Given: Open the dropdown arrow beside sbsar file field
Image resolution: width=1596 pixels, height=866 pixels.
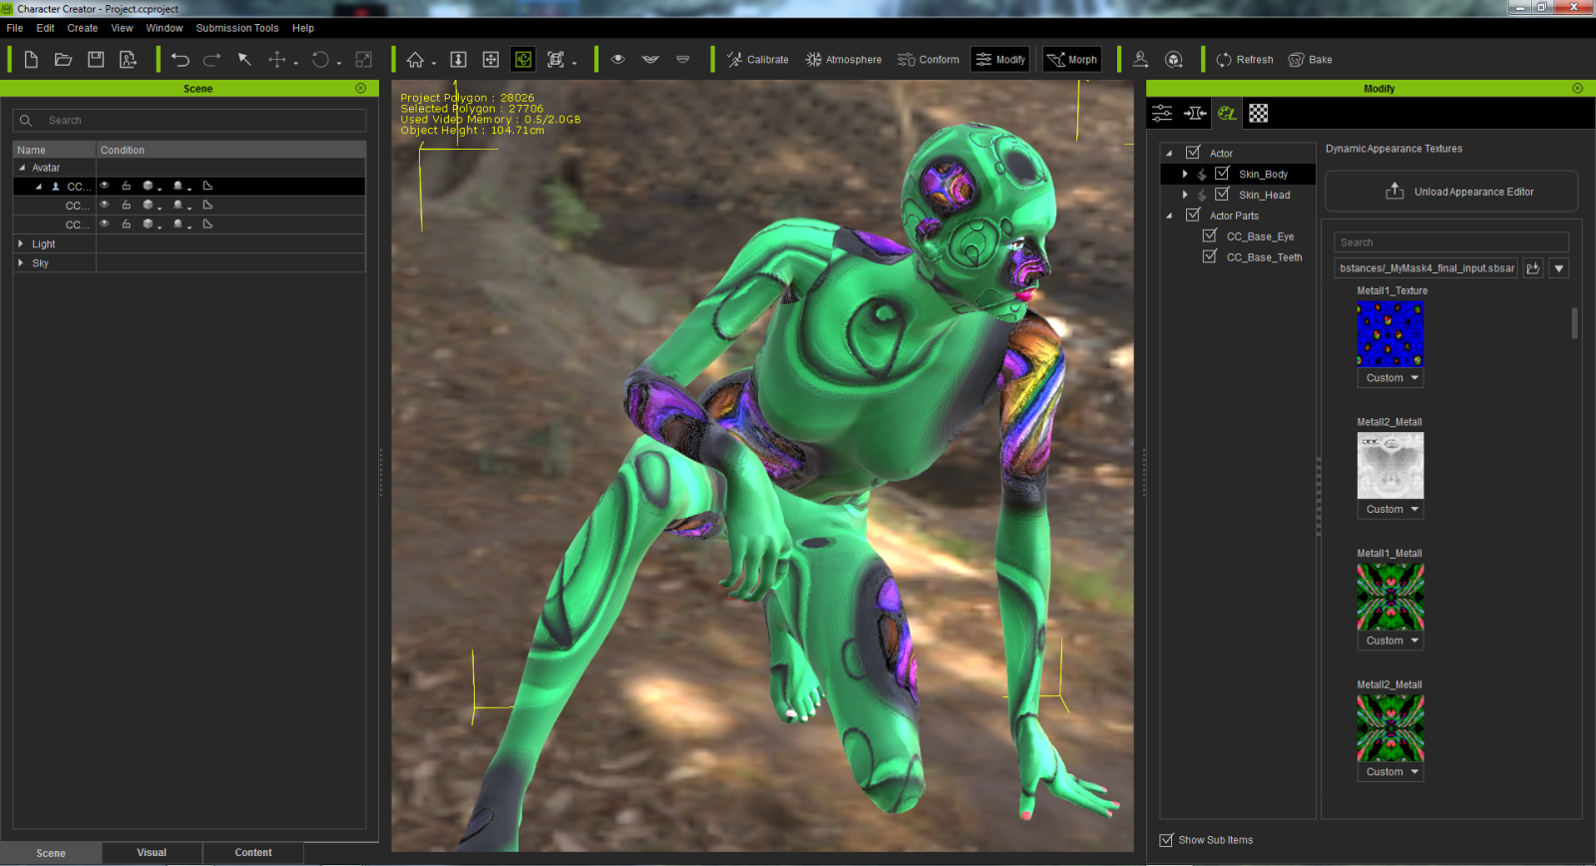Looking at the screenshot, I should pos(1559,268).
